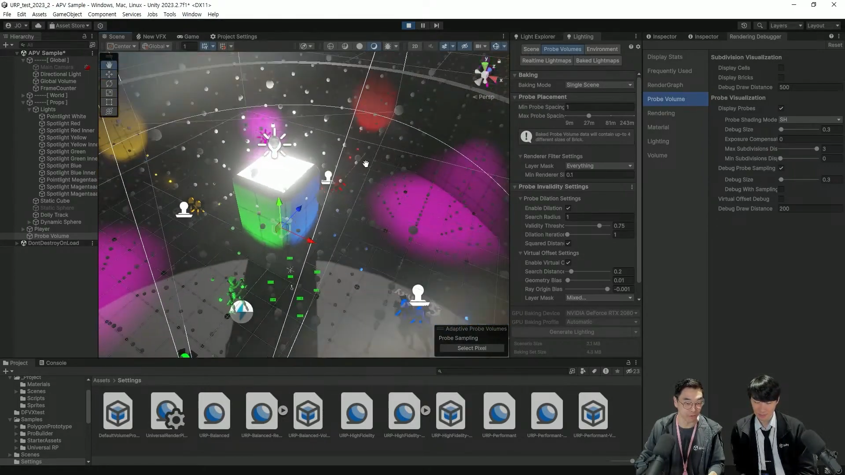Select the Move tool in scene

109,74
